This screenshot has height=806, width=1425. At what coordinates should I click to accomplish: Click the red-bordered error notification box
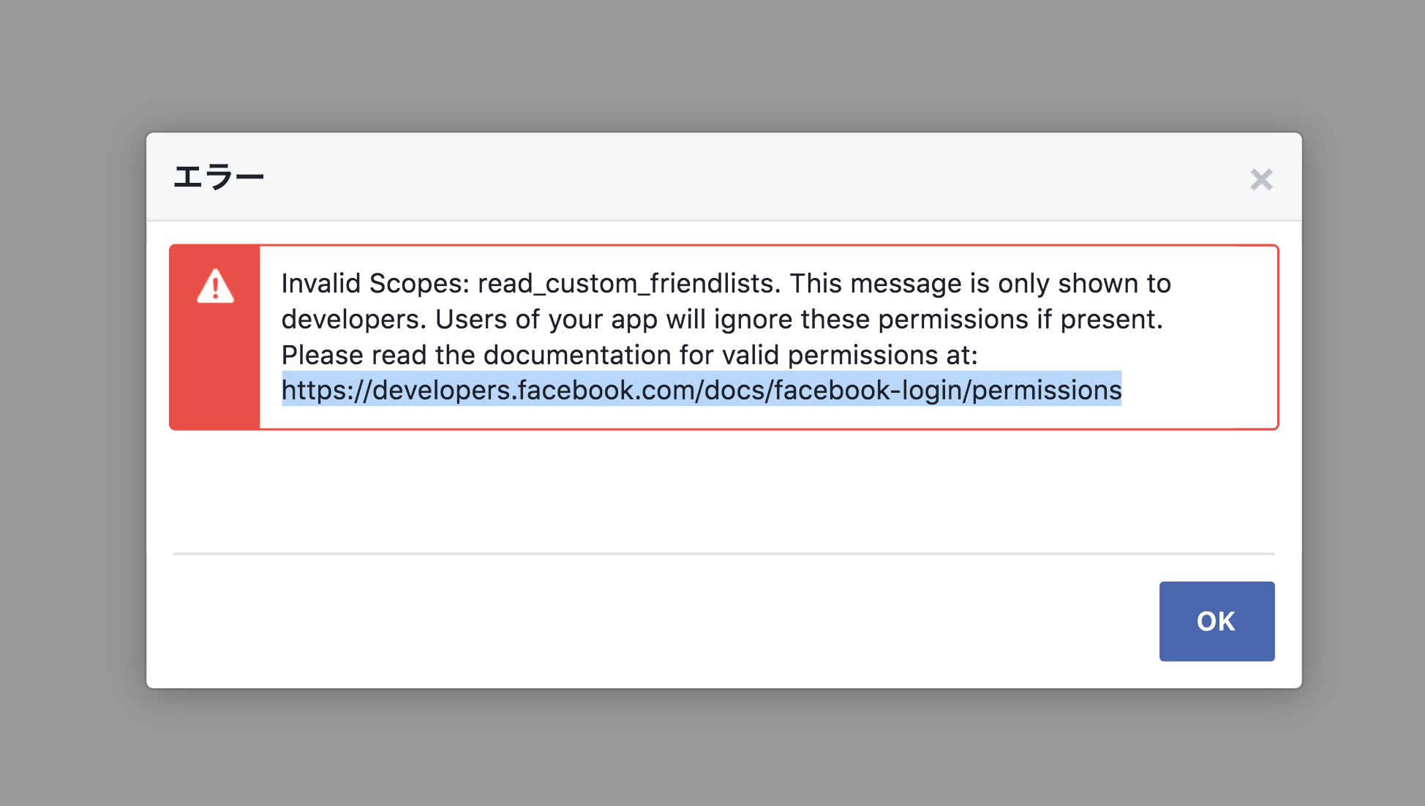click(x=724, y=336)
